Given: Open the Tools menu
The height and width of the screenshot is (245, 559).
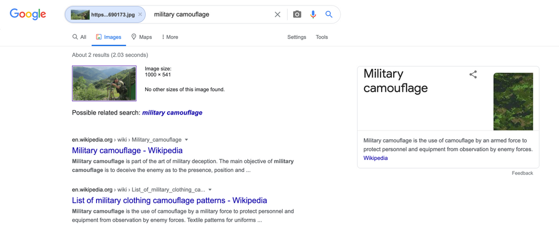Looking at the screenshot, I should (x=322, y=37).
